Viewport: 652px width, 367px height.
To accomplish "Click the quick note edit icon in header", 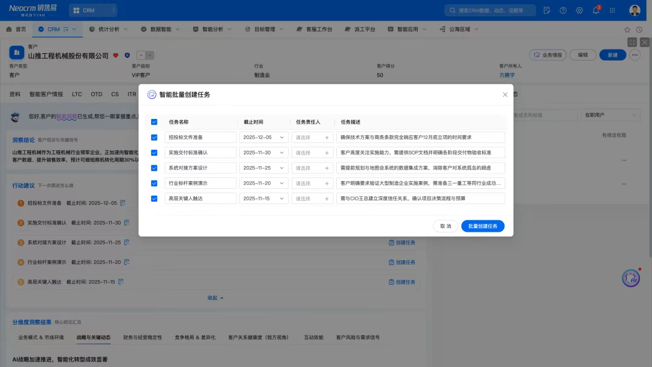I will [547, 10].
